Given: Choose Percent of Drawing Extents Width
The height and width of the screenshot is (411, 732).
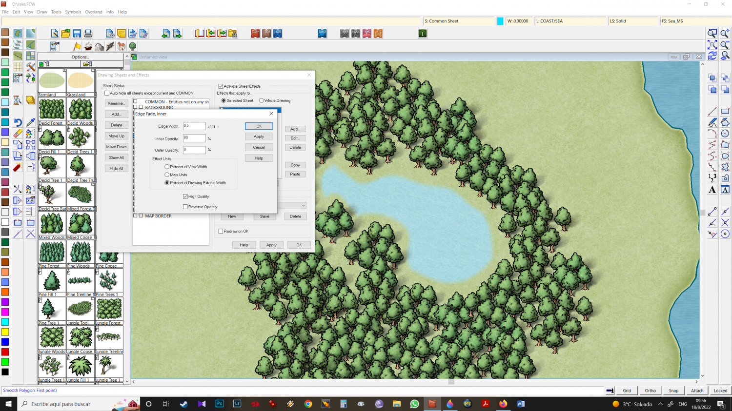Looking at the screenshot, I should pos(167,183).
